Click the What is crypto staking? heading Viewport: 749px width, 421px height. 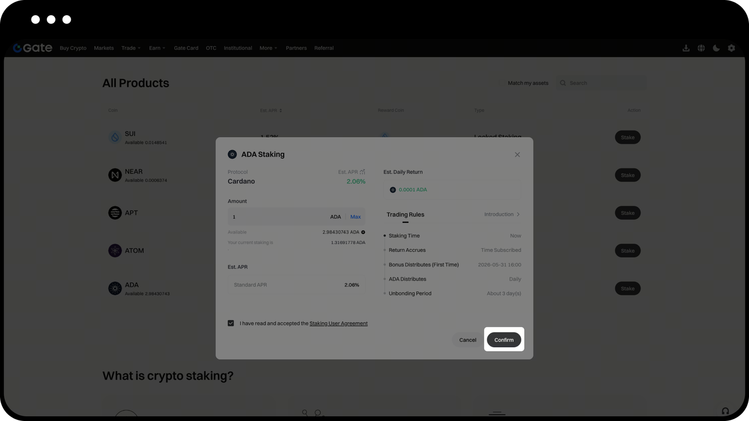[x=168, y=376]
